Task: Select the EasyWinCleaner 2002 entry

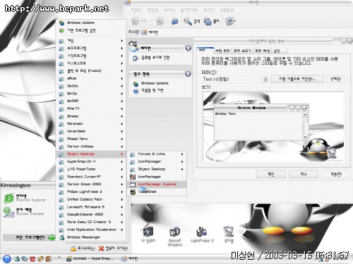Action: pos(90,215)
